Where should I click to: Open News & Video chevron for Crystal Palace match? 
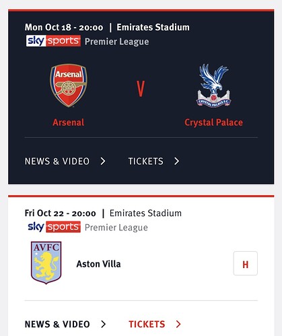pyautogui.click(x=103, y=161)
